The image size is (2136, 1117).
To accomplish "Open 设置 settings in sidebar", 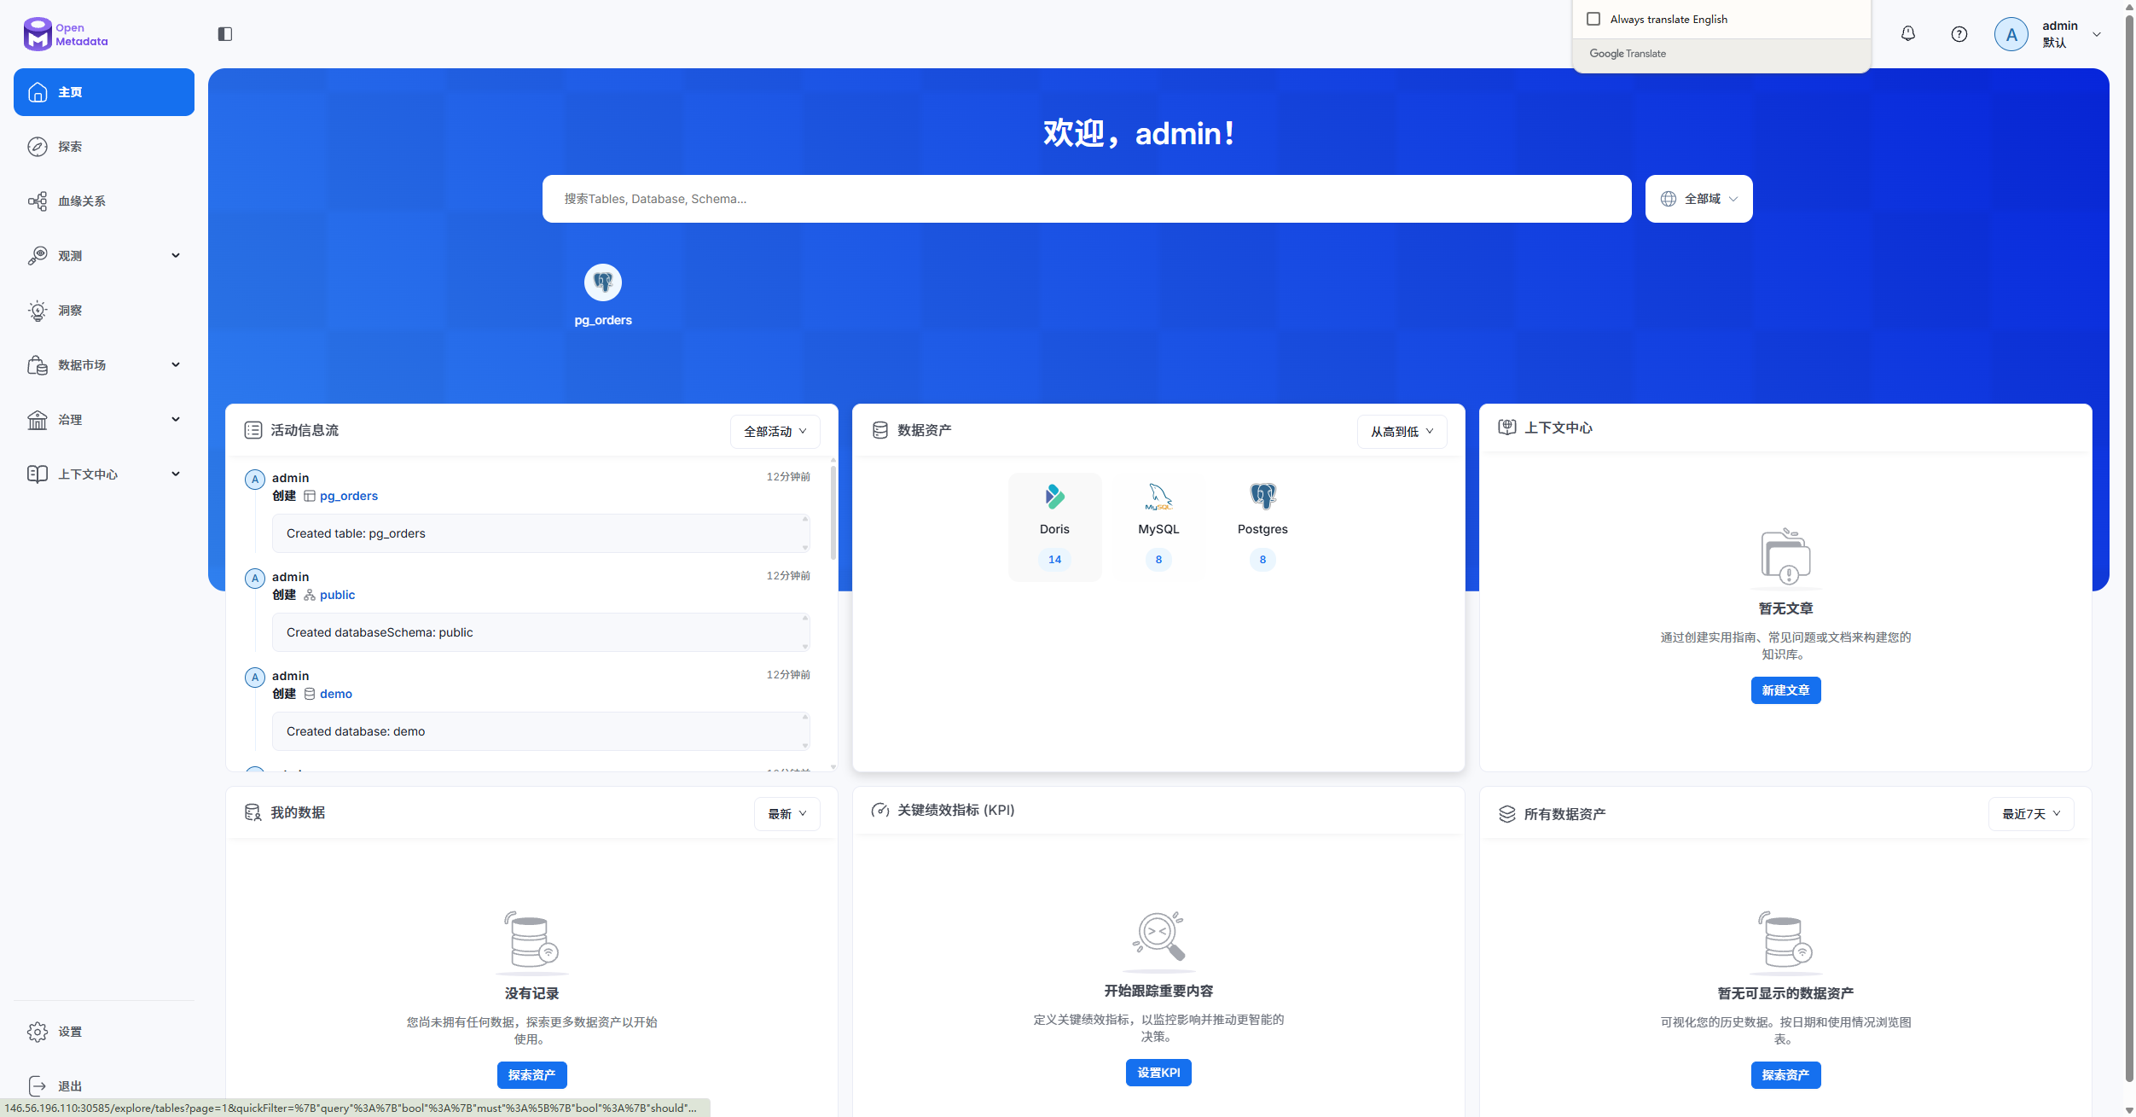I will [x=104, y=1032].
